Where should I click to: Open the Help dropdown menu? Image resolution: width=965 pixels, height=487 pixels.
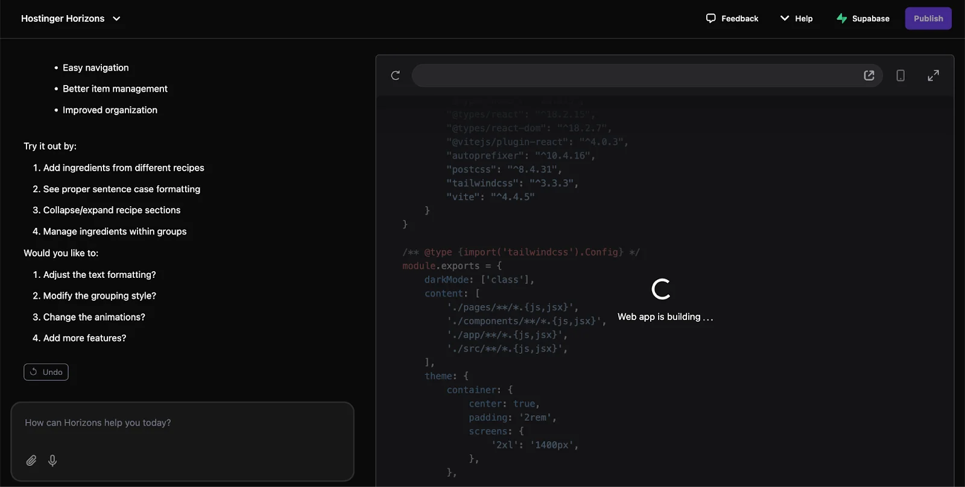click(x=796, y=19)
